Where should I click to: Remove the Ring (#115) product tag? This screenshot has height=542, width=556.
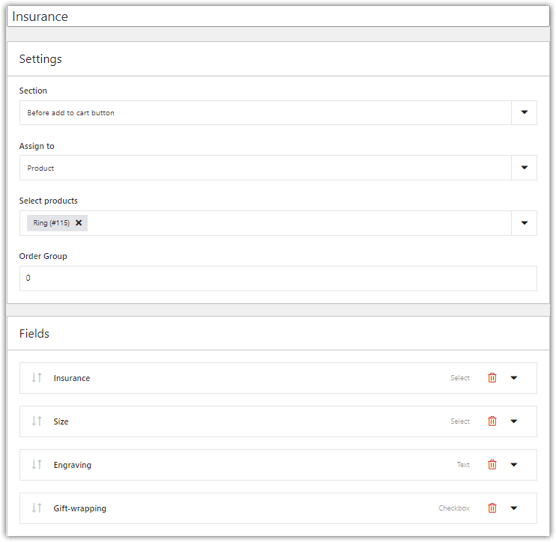click(x=79, y=223)
